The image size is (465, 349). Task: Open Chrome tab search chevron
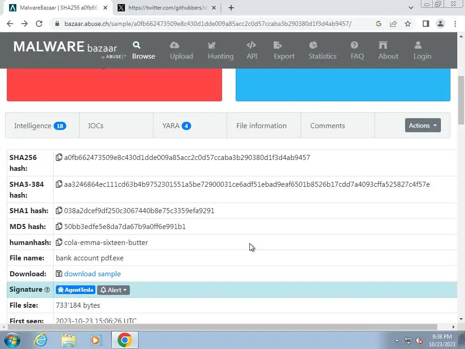coord(411,8)
